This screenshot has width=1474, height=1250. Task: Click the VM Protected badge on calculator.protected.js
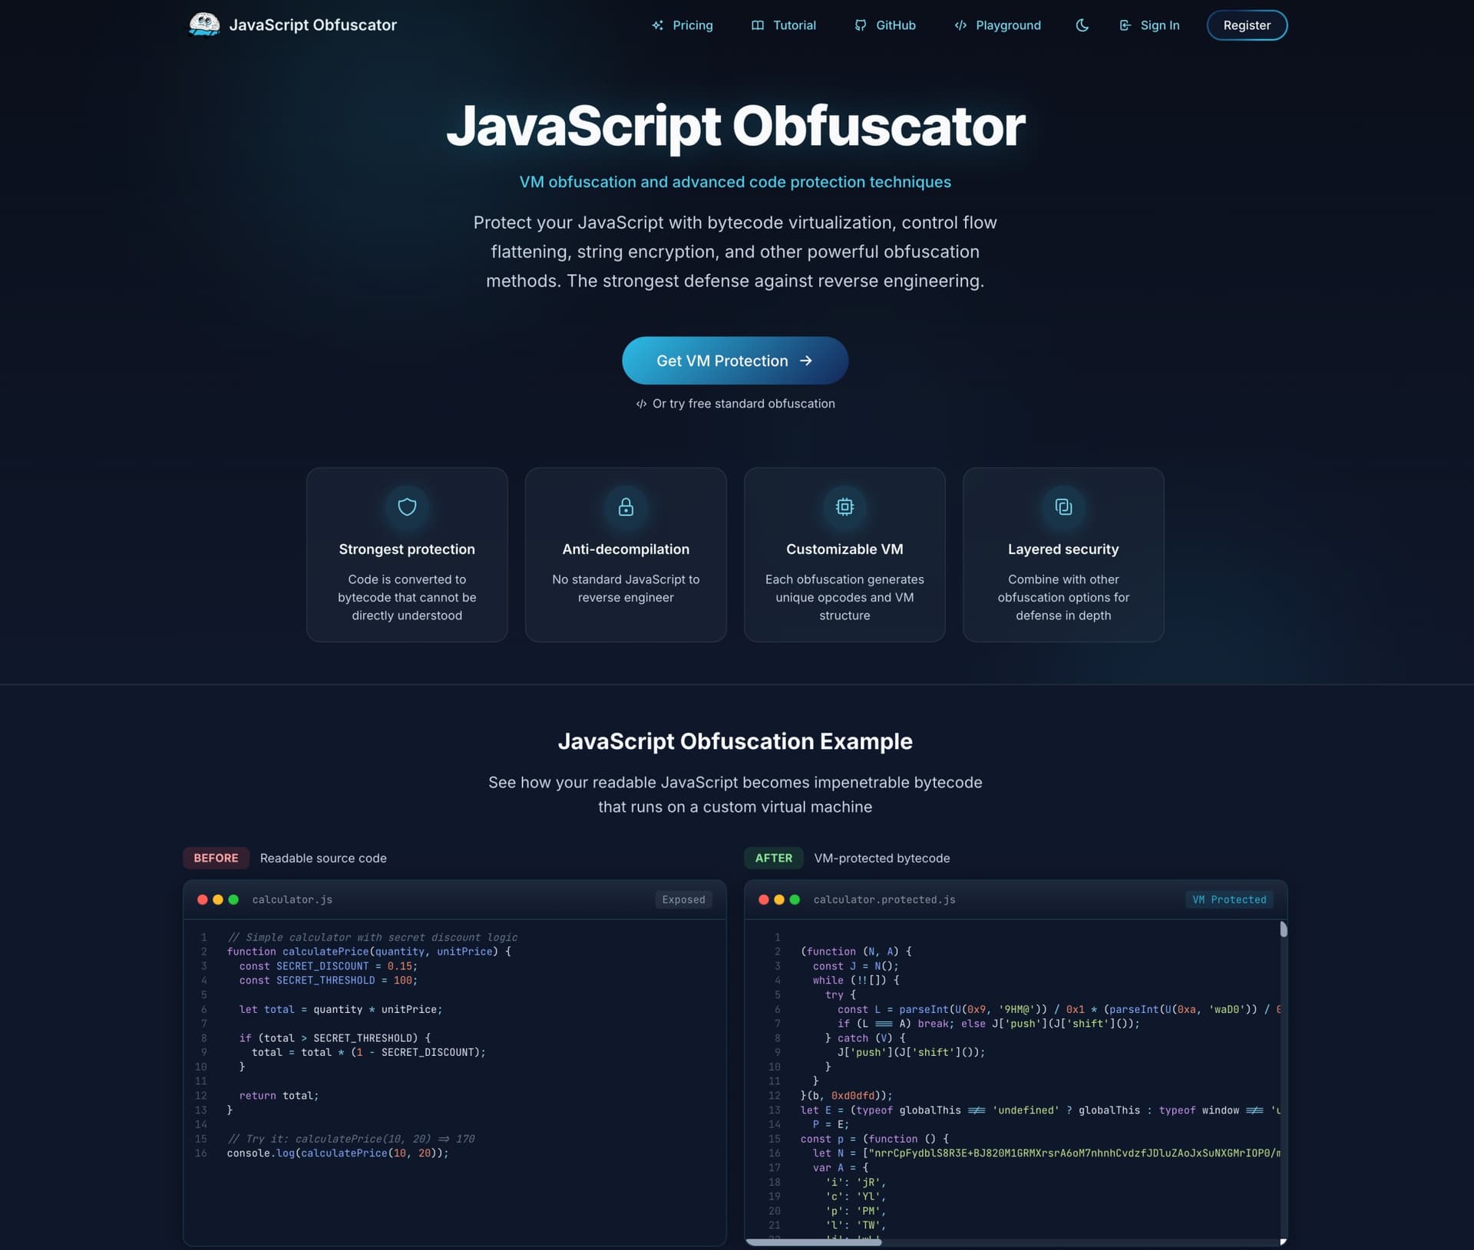pyautogui.click(x=1230, y=899)
